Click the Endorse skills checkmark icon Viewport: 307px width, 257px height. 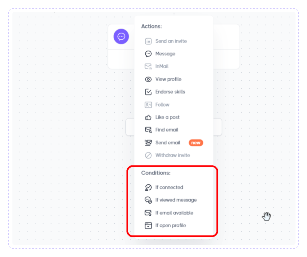(148, 92)
